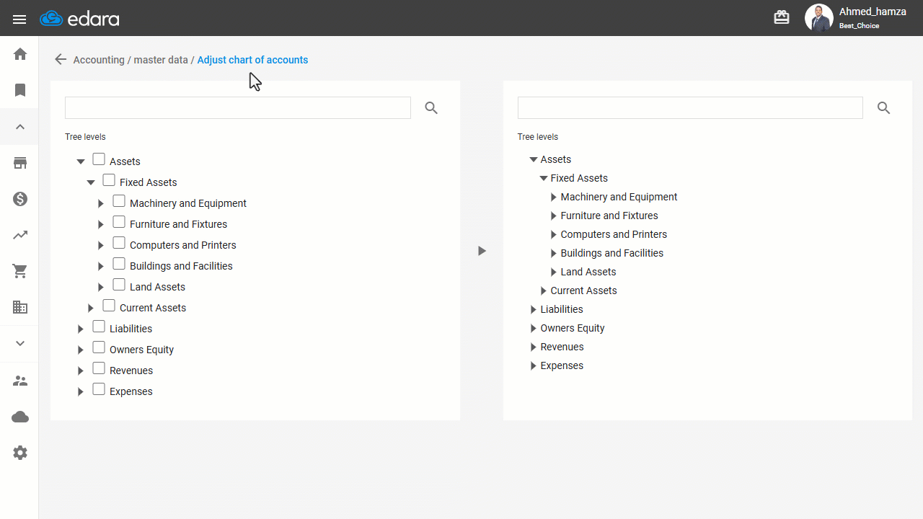This screenshot has height=519, width=923.
Task: Check the Revenues checkbox
Action: pos(99,368)
